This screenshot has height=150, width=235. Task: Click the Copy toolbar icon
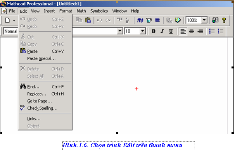[x=79, y=20]
